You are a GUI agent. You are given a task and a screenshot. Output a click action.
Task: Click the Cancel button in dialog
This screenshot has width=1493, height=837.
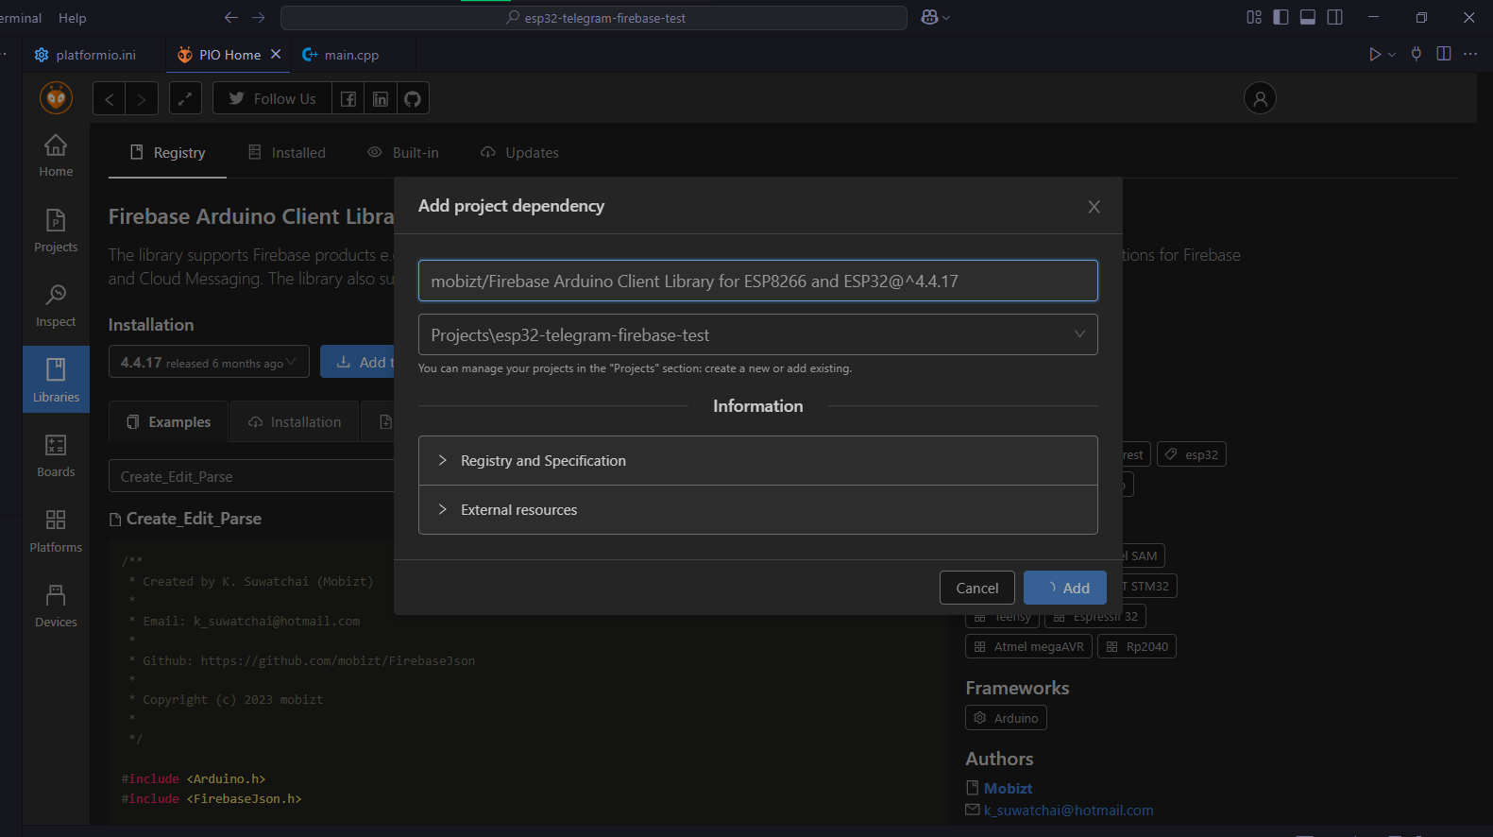click(x=976, y=588)
